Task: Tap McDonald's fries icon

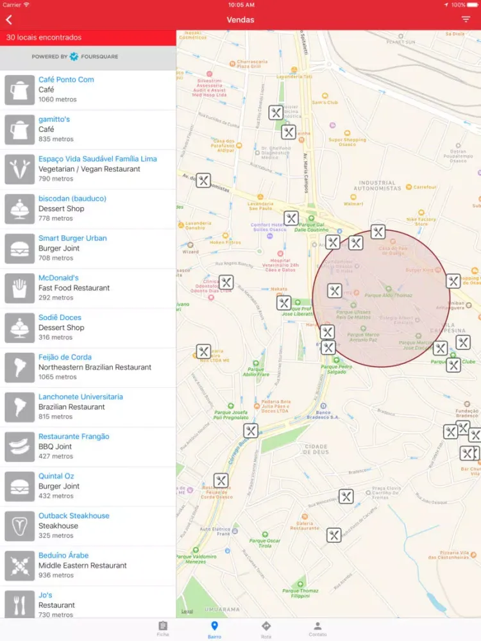Action: coord(20,288)
